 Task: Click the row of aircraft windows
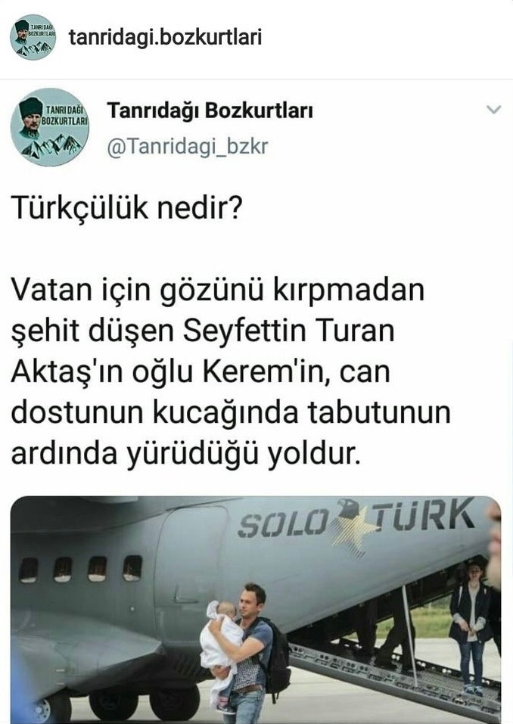(80, 569)
